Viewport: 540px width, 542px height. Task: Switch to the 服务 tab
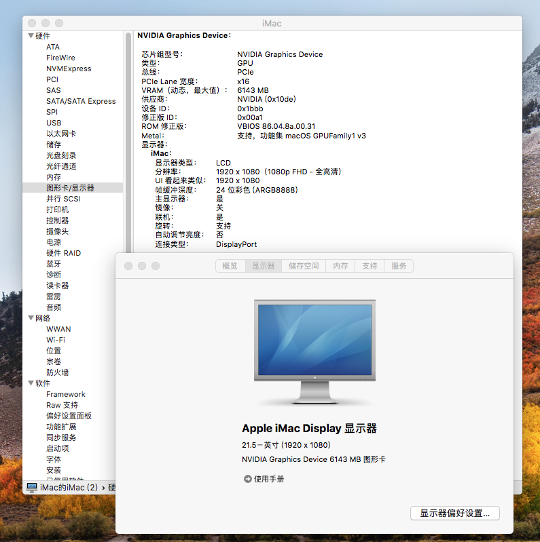click(x=399, y=266)
